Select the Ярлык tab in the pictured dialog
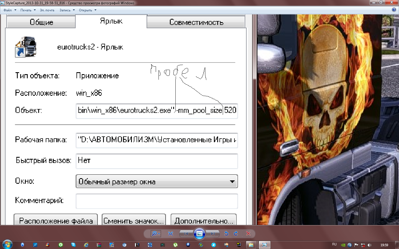The image size is (399, 249). click(111, 21)
